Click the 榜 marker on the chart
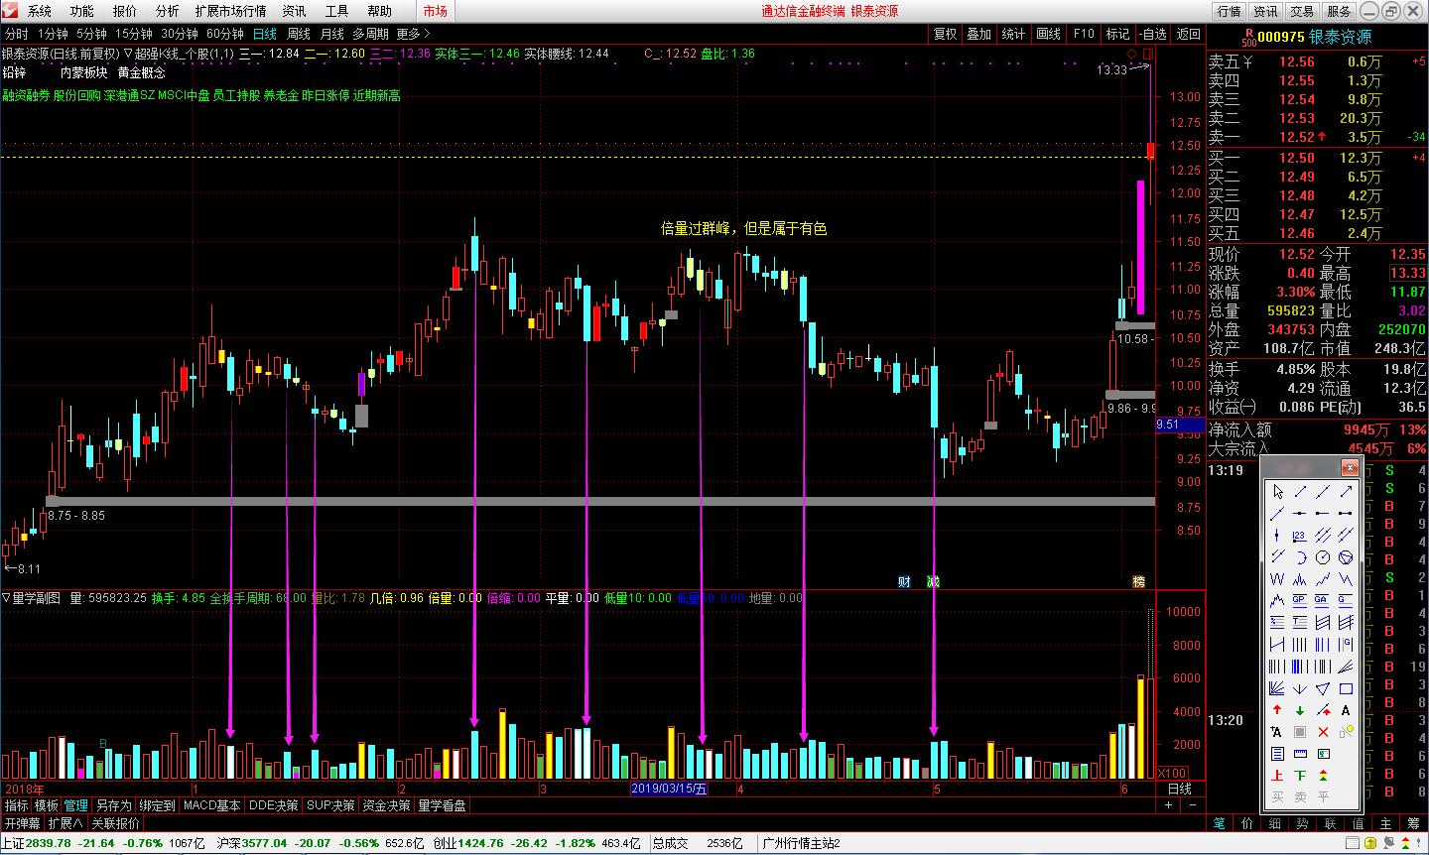The image size is (1429, 855). 1138,581
